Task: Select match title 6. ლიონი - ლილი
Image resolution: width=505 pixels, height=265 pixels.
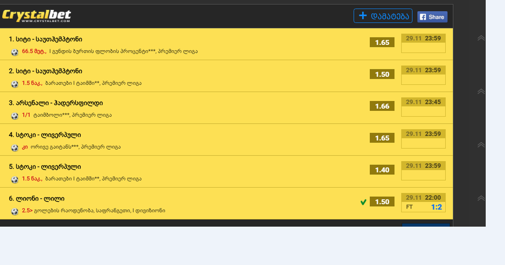Action: pyautogui.click(x=36, y=199)
